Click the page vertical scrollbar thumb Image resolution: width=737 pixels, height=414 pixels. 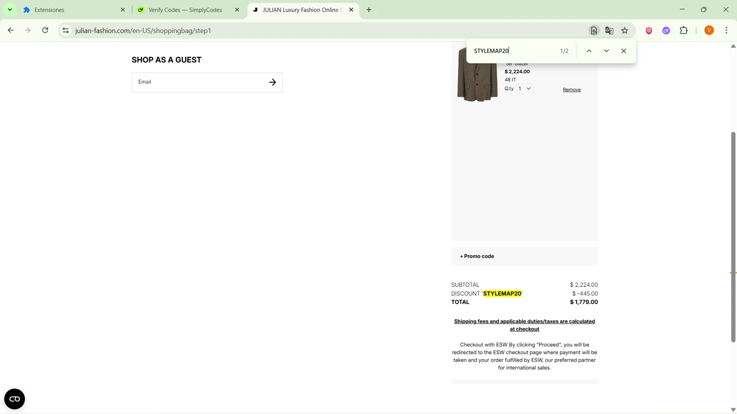tap(733, 237)
